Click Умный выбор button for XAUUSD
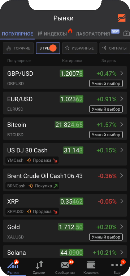The image size is (130, 276). pos(106,237)
